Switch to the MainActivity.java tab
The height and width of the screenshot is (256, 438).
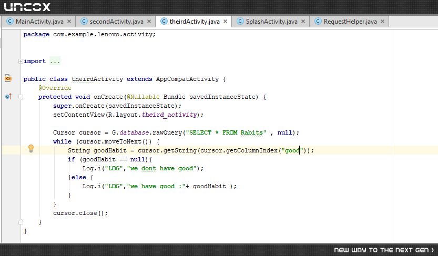pyautogui.click(x=39, y=22)
